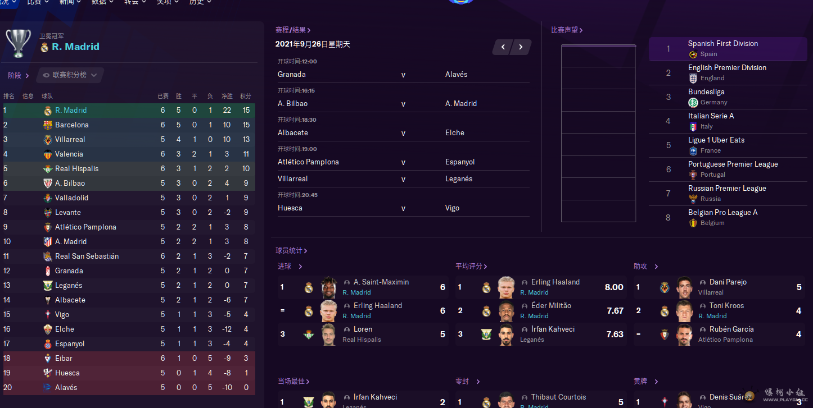The width and height of the screenshot is (813, 408).
Task: Click the Levante crest in standings
Action: pos(48,213)
